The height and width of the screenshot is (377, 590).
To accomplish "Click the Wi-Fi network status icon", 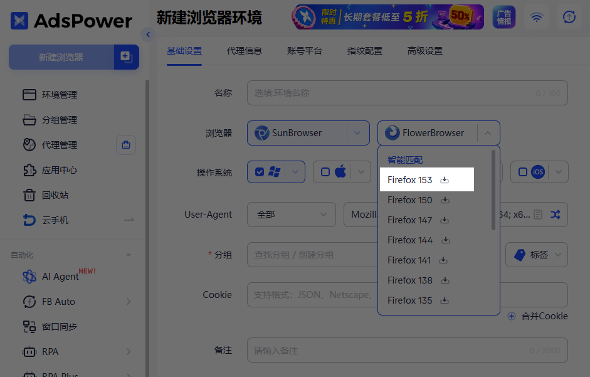I will pos(536,17).
